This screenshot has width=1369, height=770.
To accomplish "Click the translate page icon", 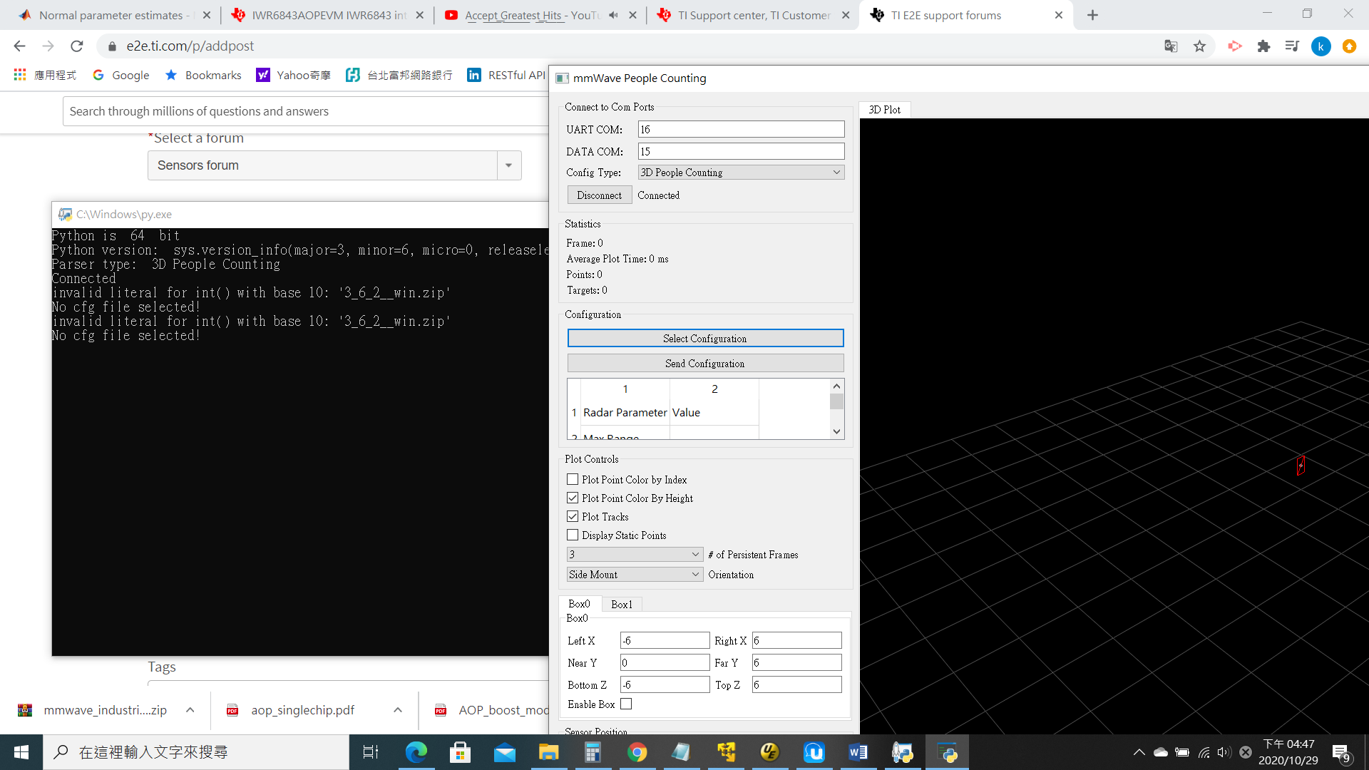I will (1171, 46).
